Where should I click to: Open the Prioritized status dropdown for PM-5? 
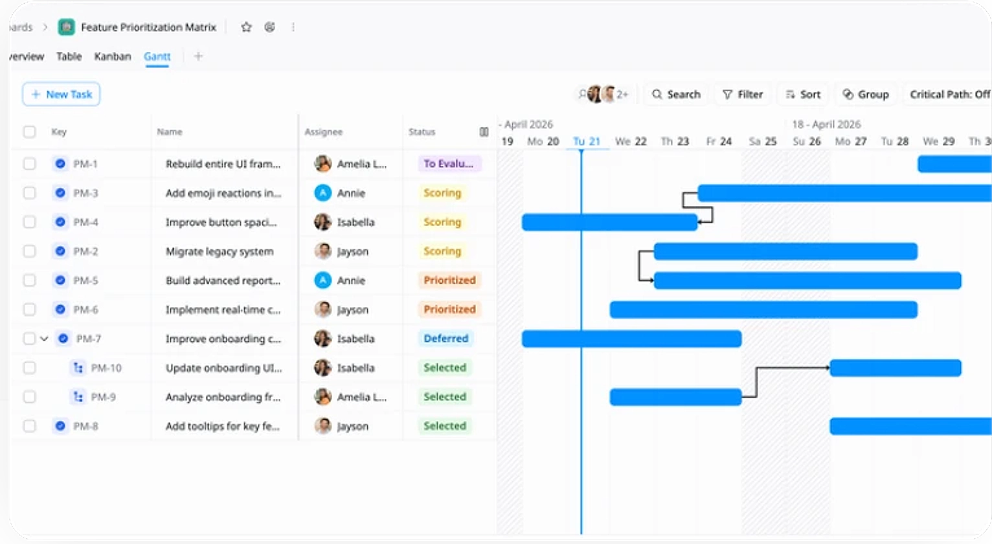coord(449,280)
